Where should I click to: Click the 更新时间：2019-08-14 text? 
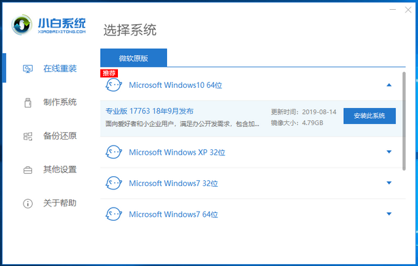(x=303, y=112)
